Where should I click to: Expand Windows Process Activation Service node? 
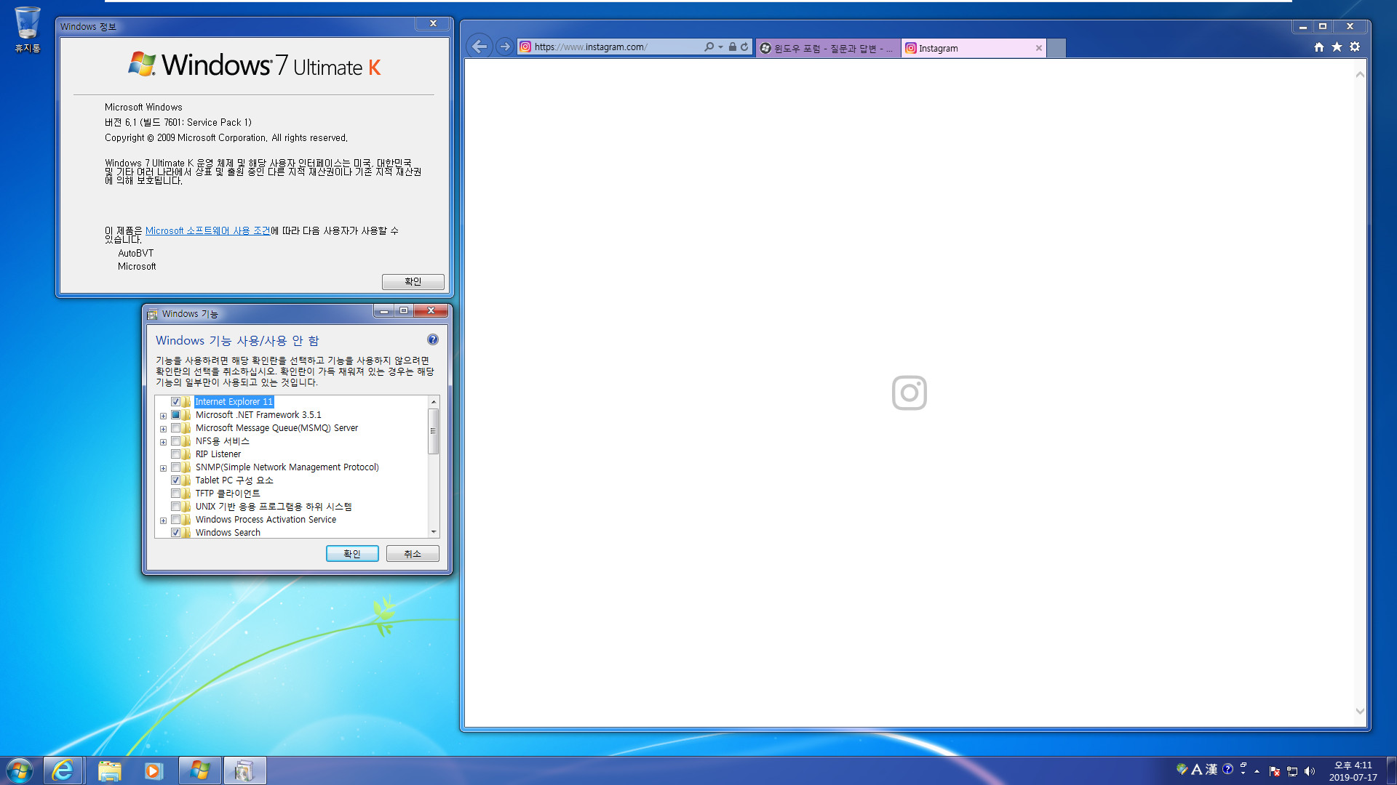point(163,520)
